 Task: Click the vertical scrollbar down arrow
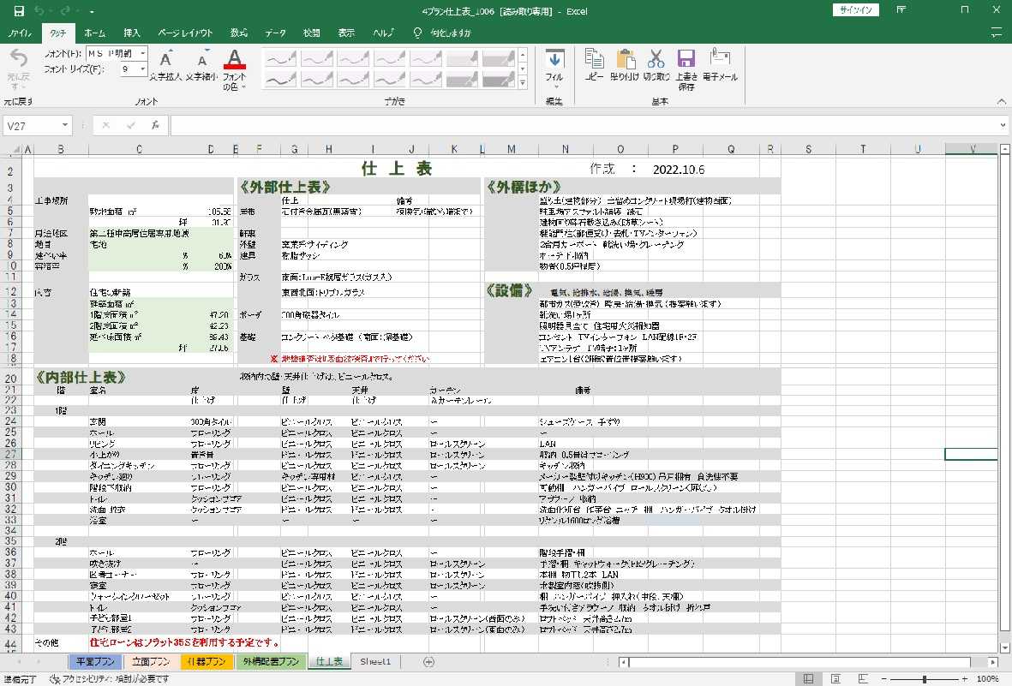[x=1004, y=647]
